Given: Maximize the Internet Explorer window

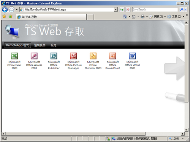Looking at the screenshot, I should (182, 3).
